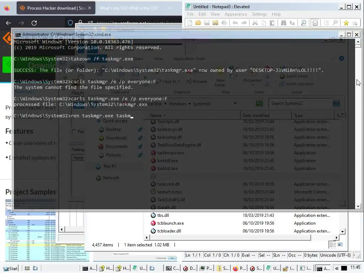Click Explorer file list scroll-left arrow
The width and height of the screenshot is (364, 273).
(x=146, y=237)
